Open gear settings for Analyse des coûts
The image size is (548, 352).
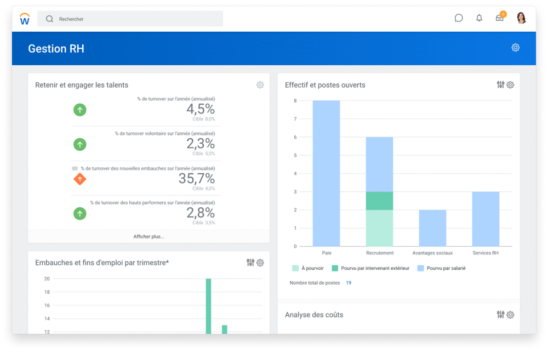(x=510, y=315)
